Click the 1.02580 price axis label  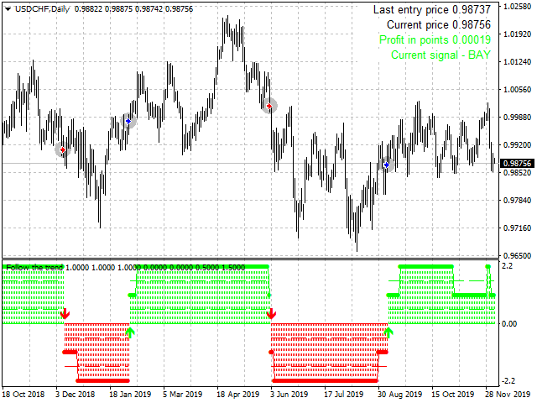click(517, 7)
